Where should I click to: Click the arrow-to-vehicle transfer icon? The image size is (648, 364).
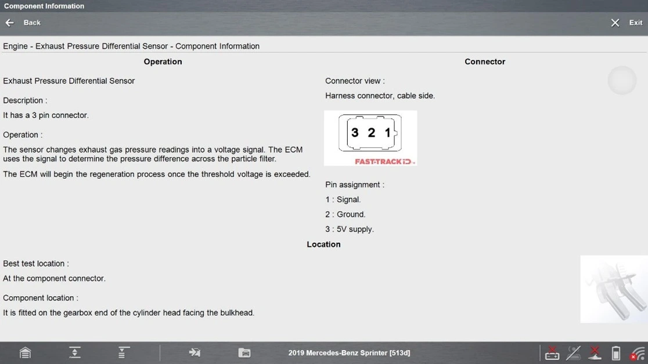(195, 352)
